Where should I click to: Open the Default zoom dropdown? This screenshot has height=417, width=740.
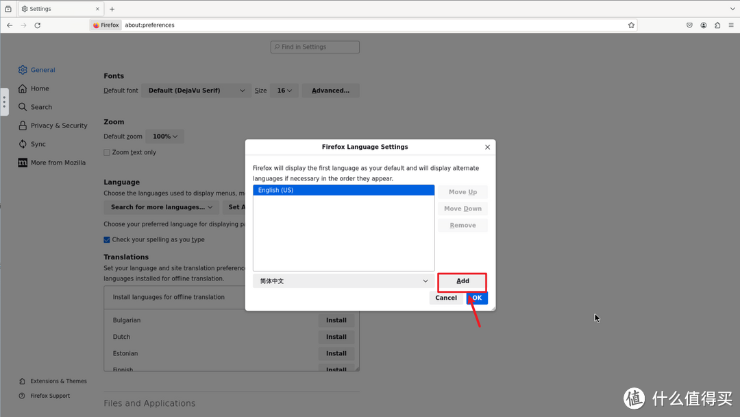pyautogui.click(x=164, y=136)
